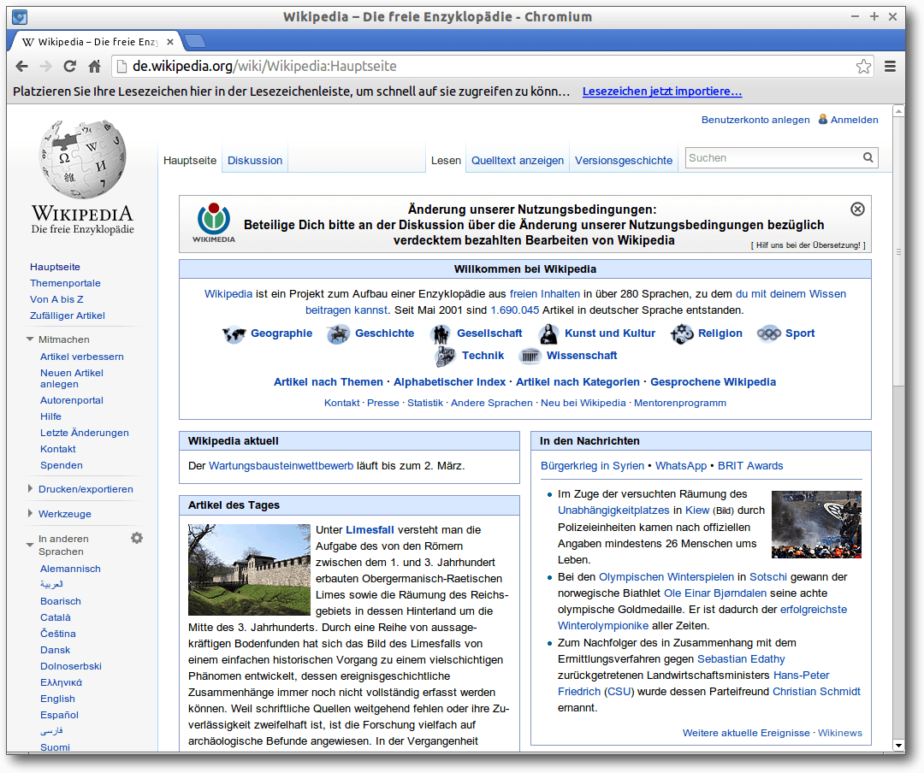This screenshot has width=924, height=773.
Task: Switch to the Diskussion tab
Action: click(x=255, y=160)
